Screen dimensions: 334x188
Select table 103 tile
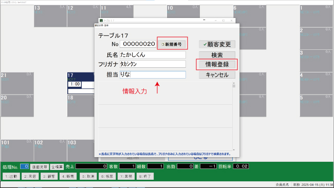[x=81, y=151]
